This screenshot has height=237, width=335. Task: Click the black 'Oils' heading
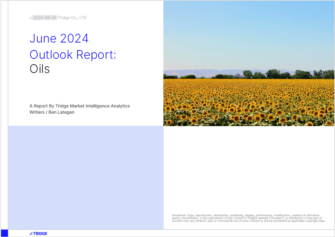40,69
